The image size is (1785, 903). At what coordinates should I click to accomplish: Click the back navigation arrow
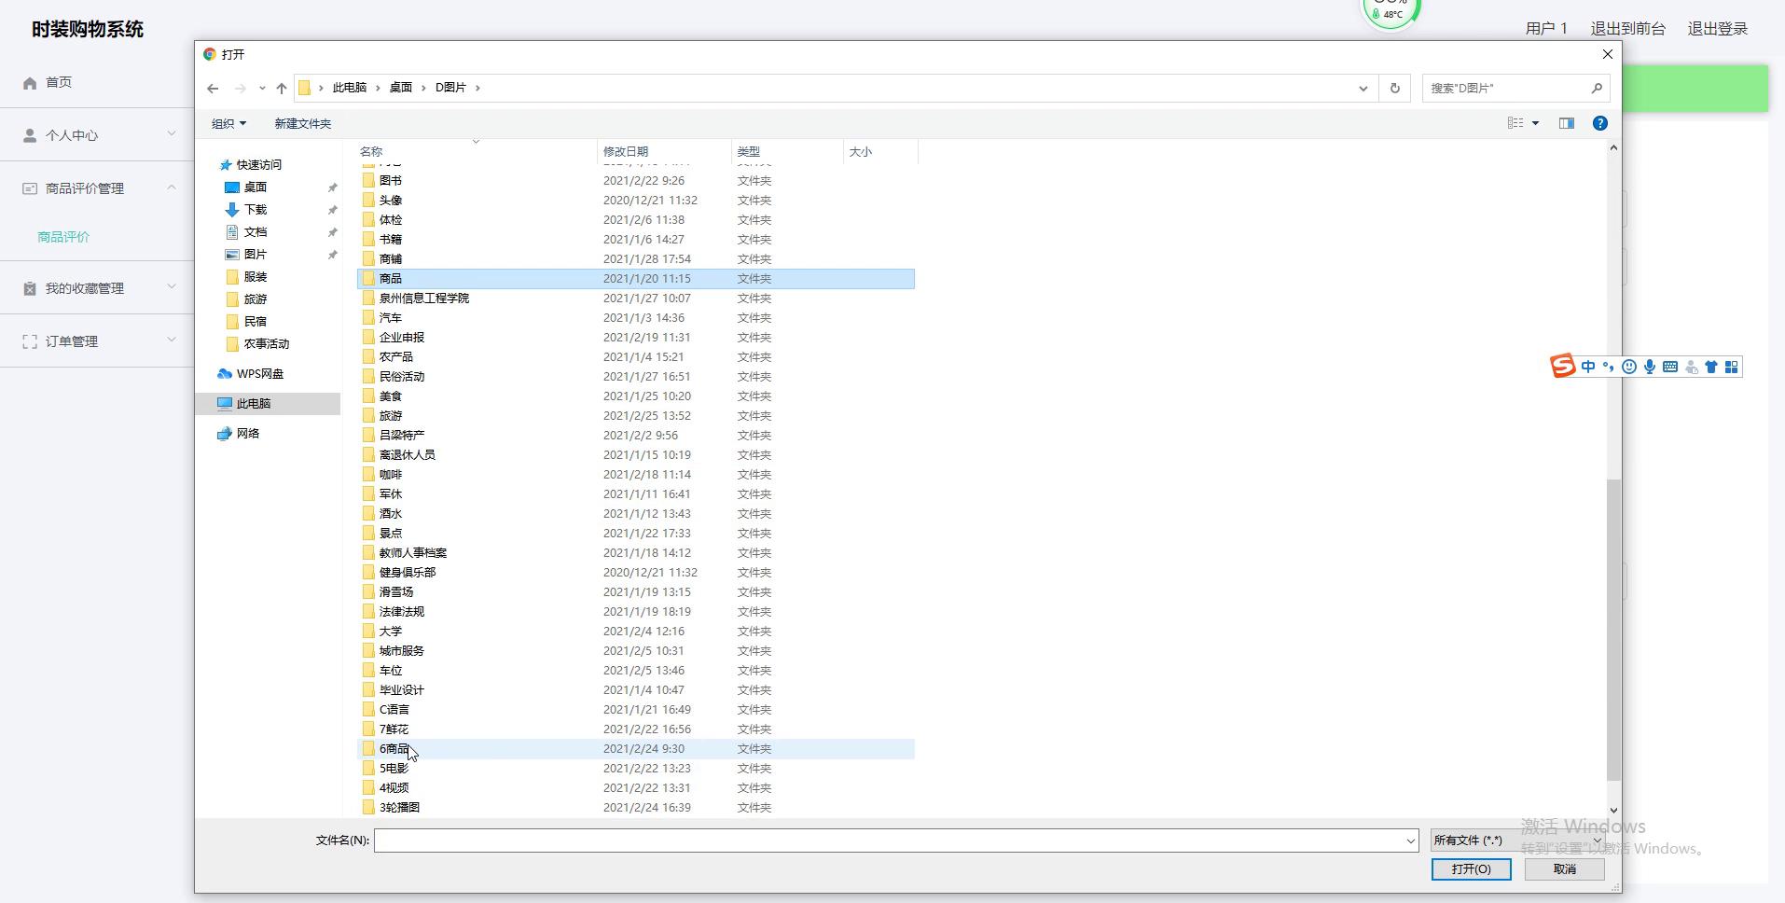click(213, 89)
